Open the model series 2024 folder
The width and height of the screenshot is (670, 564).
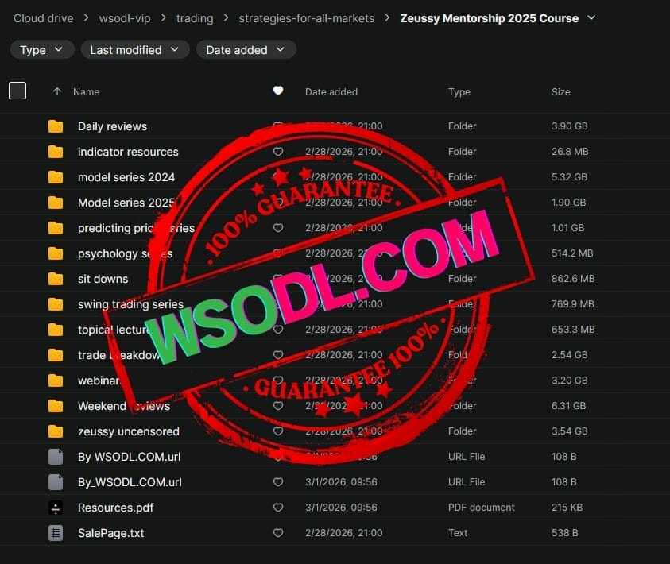(x=126, y=177)
